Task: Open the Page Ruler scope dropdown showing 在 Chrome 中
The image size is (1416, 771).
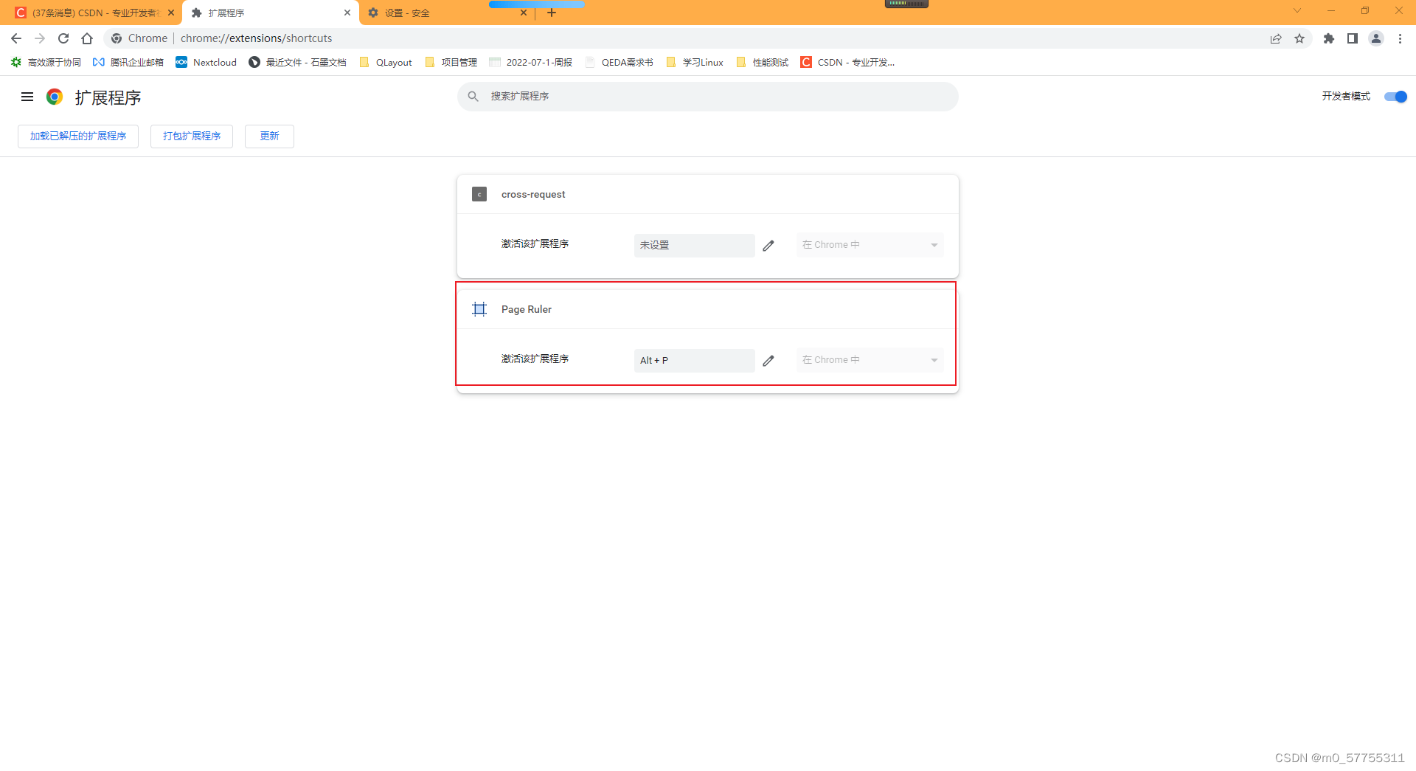Action: (x=870, y=360)
